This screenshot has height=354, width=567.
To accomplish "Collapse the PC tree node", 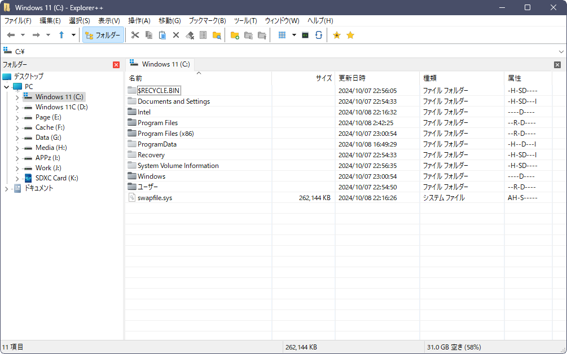I will click(7, 87).
